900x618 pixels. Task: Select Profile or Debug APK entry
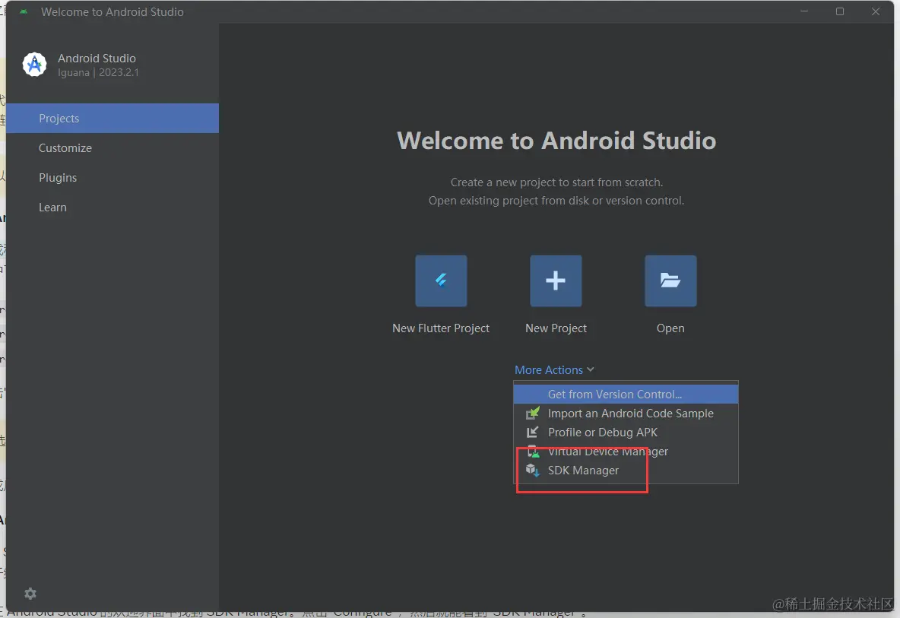[626, 432]
